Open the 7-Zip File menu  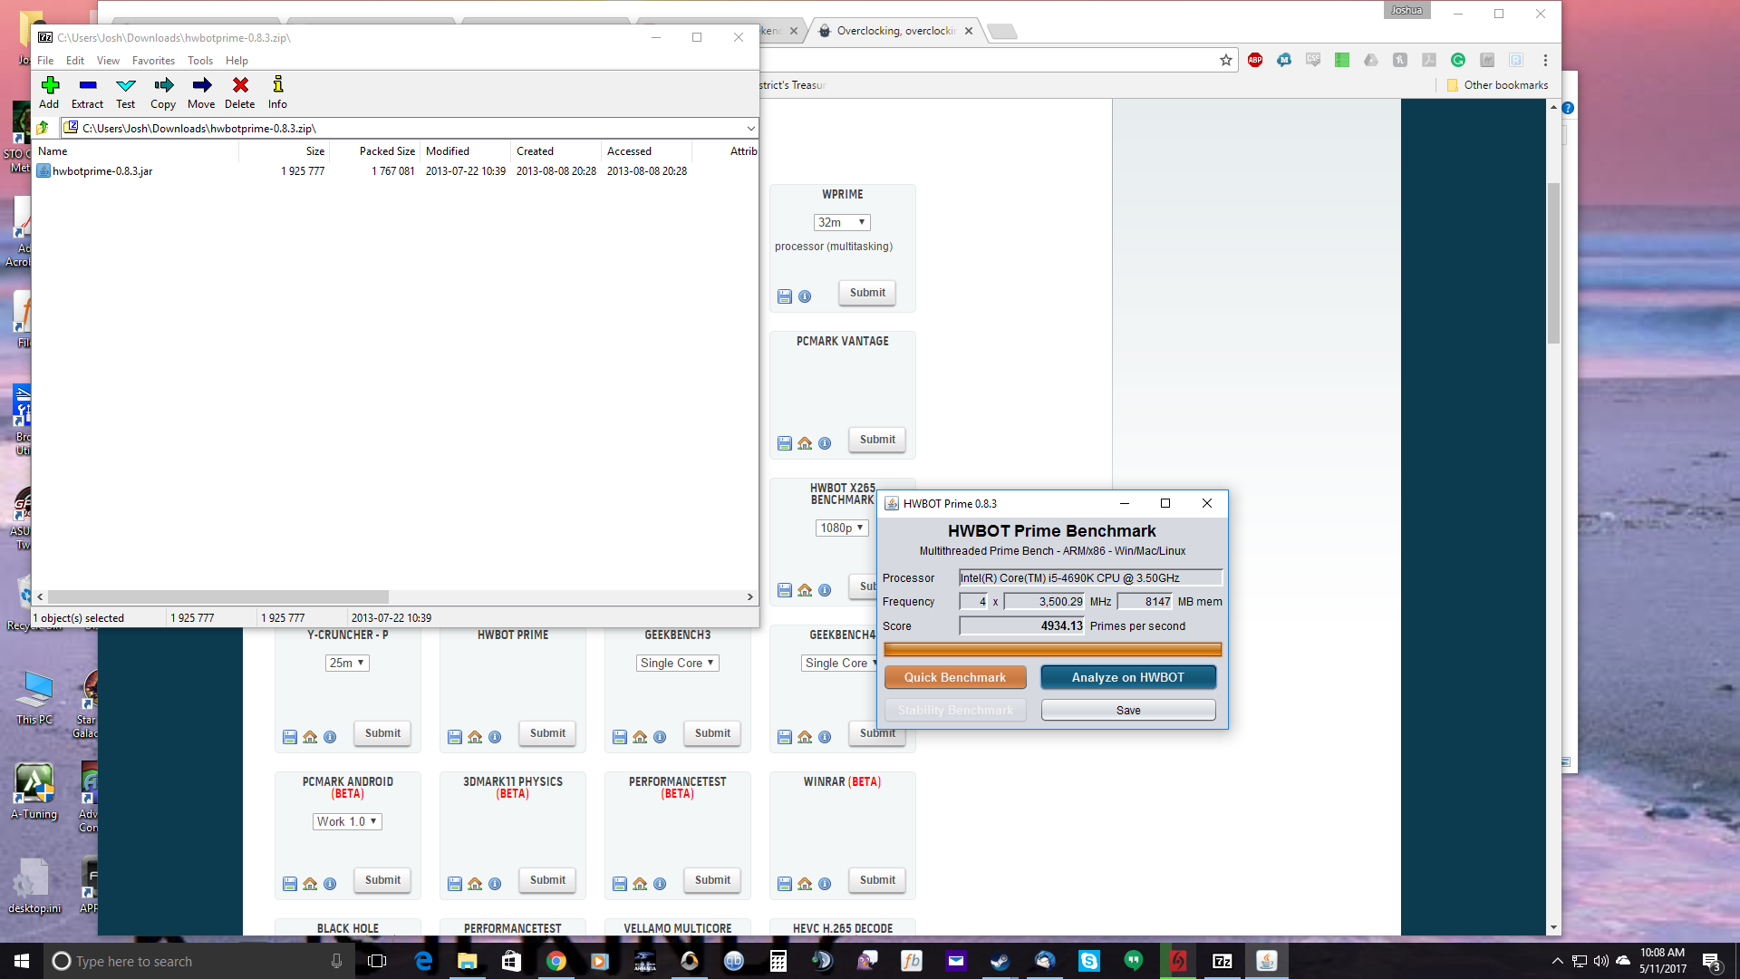click(45, 61)
